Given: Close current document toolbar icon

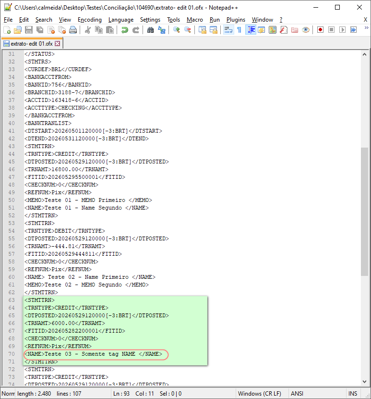Looking at the screenshot, I should coord(51,30).
